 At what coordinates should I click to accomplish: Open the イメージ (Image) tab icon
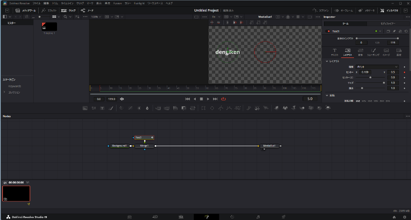coord(386,52)
